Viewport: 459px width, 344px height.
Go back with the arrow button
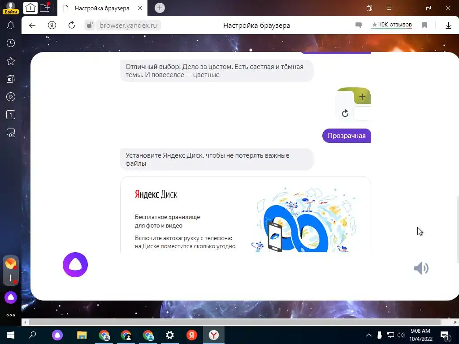[32, 26]
